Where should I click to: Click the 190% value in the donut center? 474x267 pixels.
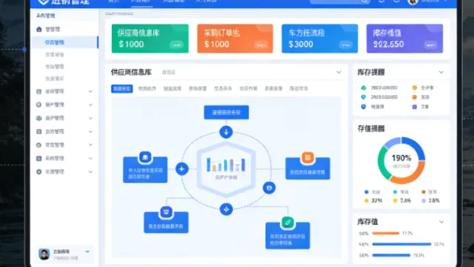pyautogui.click(x=401, y=158)
